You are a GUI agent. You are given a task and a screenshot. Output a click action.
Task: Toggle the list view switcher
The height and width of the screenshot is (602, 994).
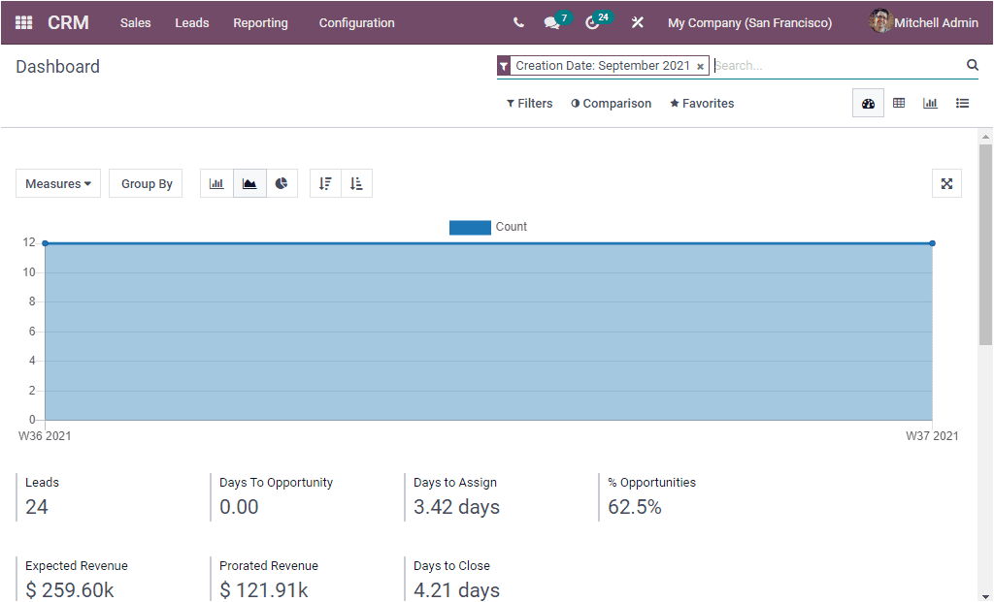coord(962,103)
